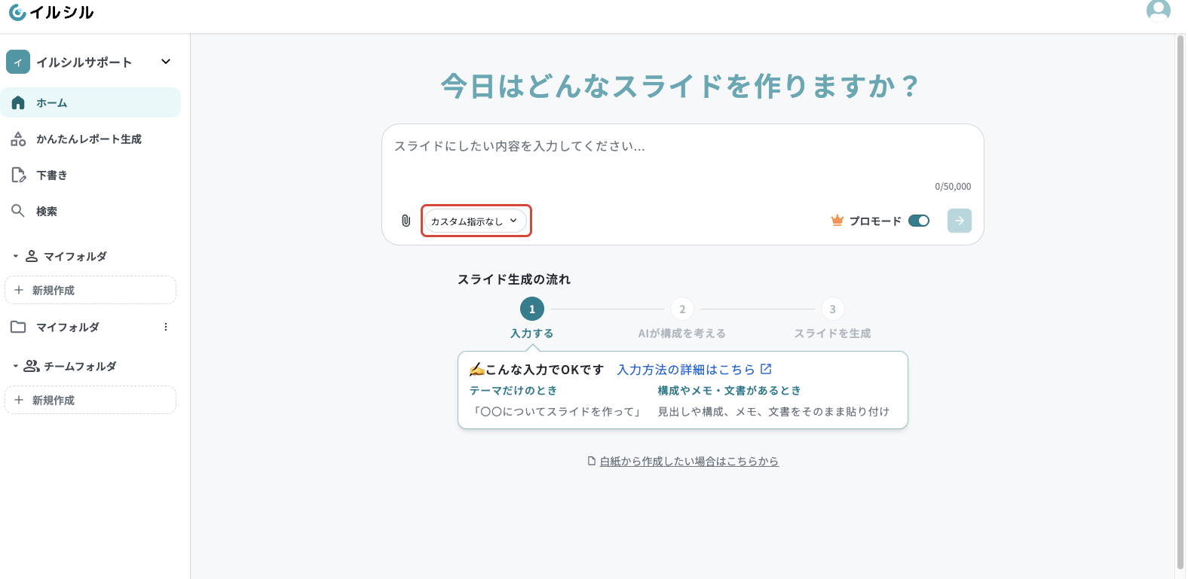Image resolution: width=1188 pixels, height=579 pixels.
Task: Click the イルシルサポート workspace badge icon
Action: click(18, 62)
